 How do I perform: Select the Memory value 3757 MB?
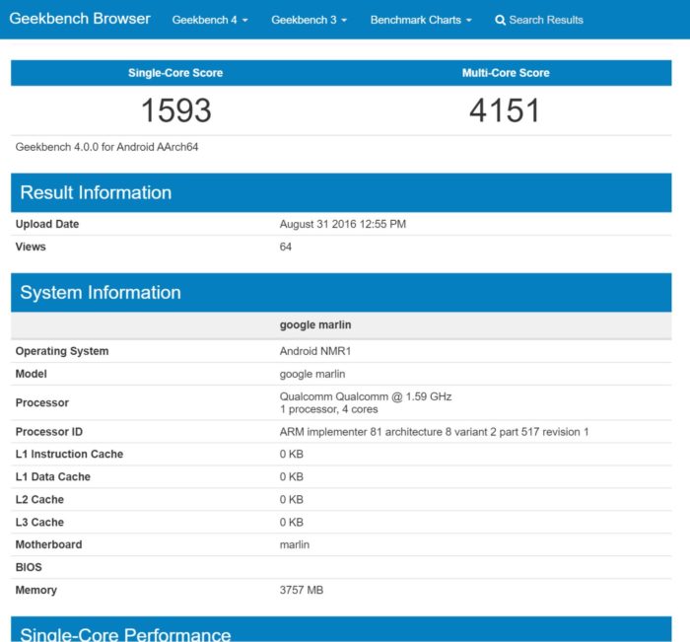302,590
